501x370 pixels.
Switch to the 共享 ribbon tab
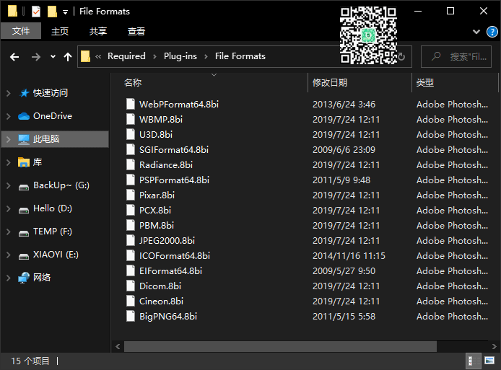[98, 31]
